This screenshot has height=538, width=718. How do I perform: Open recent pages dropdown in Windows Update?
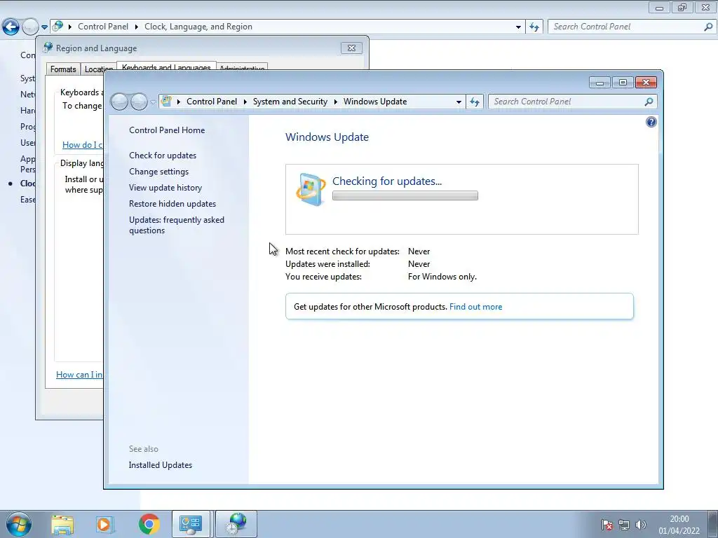tap(154, 102)
